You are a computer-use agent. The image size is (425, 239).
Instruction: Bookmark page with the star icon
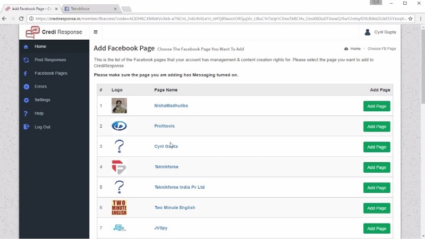(410, 19)
